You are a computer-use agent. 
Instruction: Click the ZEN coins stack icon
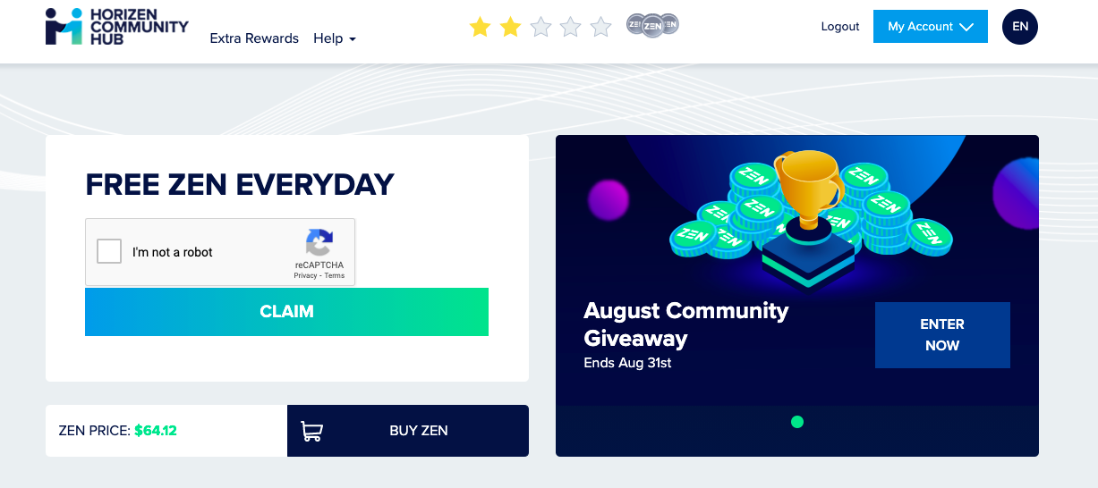point(652,25)
